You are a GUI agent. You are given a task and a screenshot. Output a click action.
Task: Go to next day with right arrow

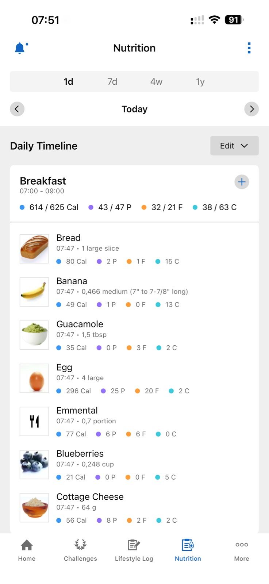(x=251, y=109)
